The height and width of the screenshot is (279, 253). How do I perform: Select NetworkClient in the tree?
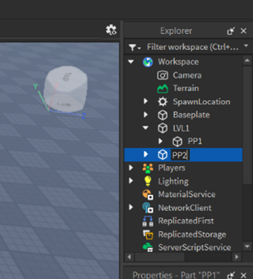[x=185, y=208]
